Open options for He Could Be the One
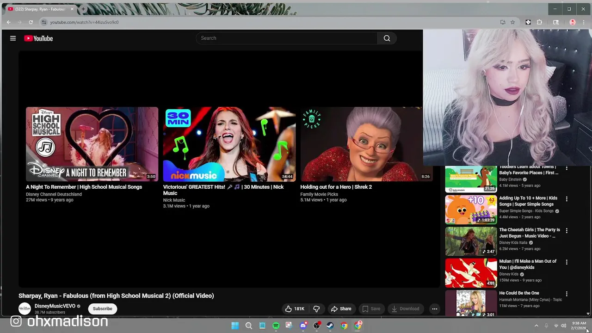592x333 pixels. pos(567,294)
